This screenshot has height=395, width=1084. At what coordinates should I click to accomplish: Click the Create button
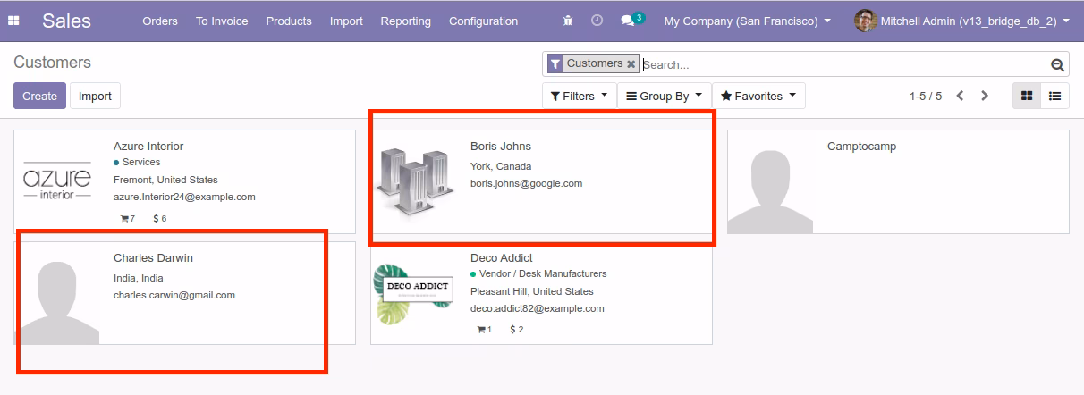tap(39, 96)
